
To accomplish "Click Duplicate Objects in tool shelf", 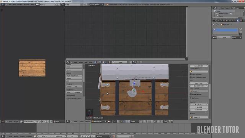I will [x=74, y=76].
